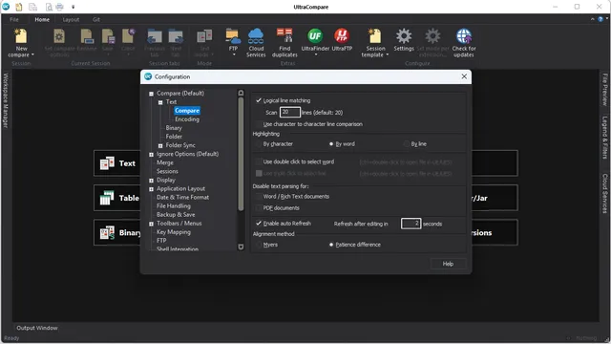This screenshot has width=611, height=344.
Task: Click the Rename session icon
Action: pyautogui.click(x=87, y=36)
